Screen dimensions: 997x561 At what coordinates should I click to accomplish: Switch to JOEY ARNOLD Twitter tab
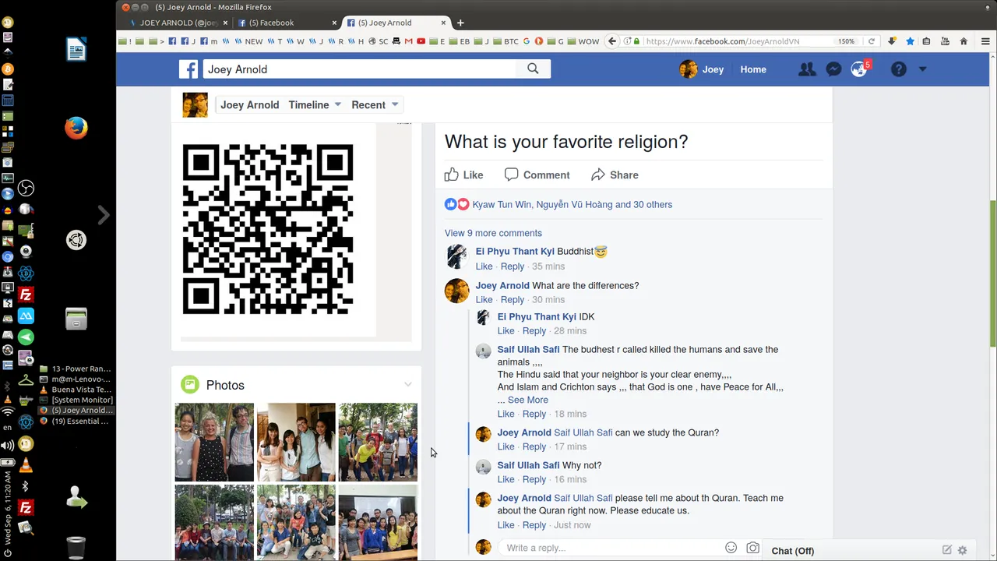tap(179, 23)
